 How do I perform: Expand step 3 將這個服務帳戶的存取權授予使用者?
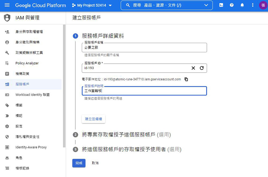click(x=132, y=149)
